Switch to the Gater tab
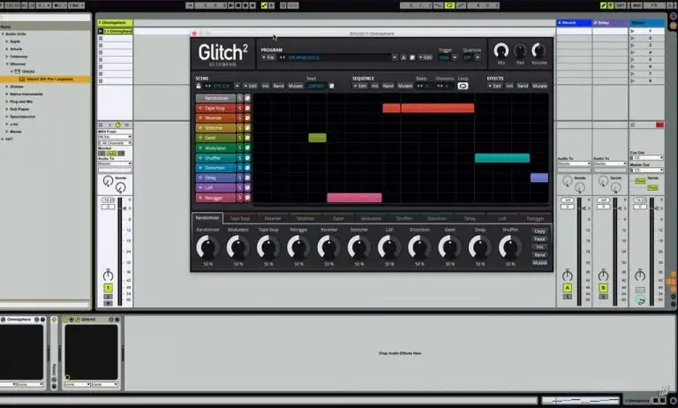 (x=339, y=218)
